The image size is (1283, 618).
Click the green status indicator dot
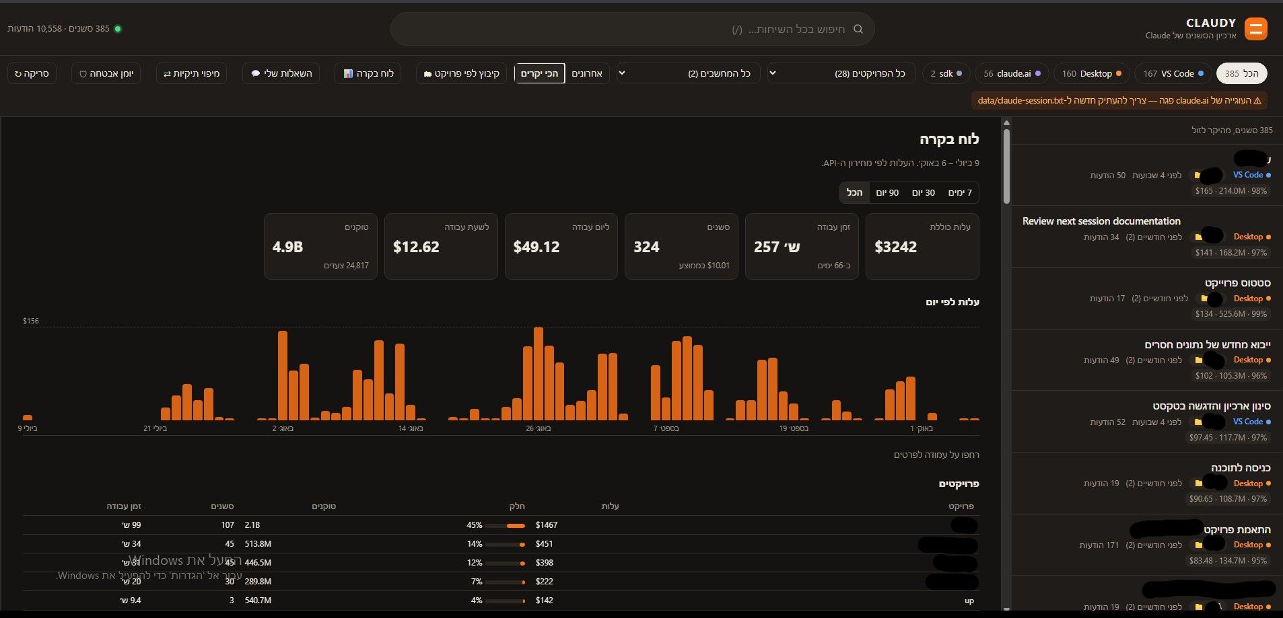point(118,29)
